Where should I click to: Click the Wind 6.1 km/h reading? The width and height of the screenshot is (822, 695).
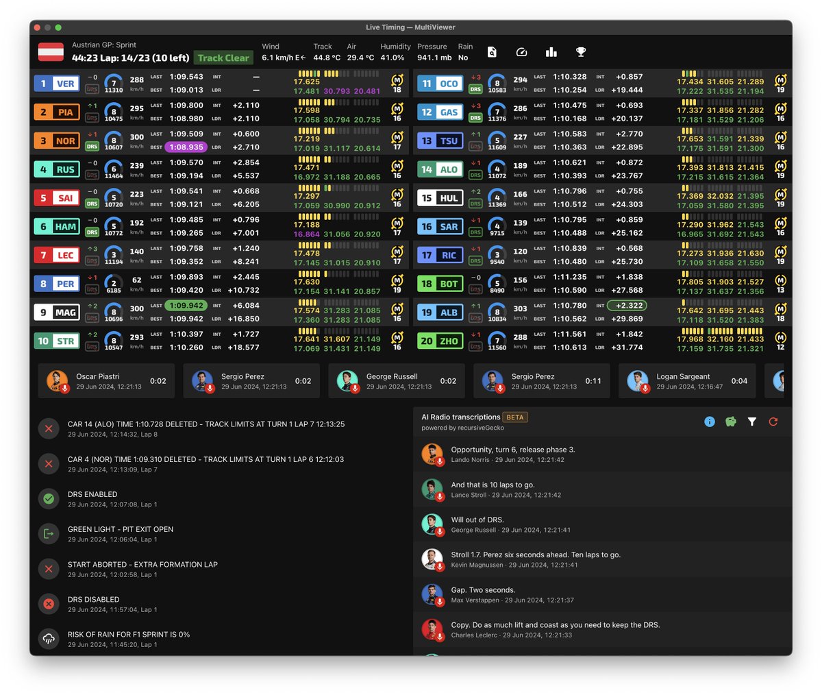[284, 58]
